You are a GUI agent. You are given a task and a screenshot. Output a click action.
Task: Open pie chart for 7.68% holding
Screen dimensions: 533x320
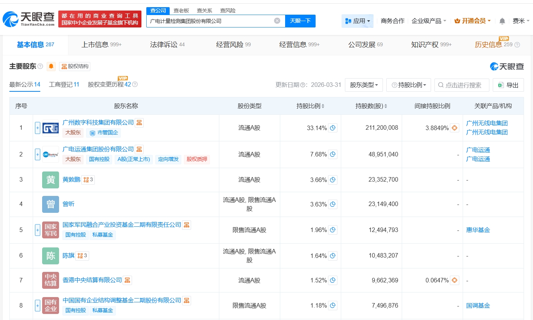pyautogui.click(x=333, y=154)
